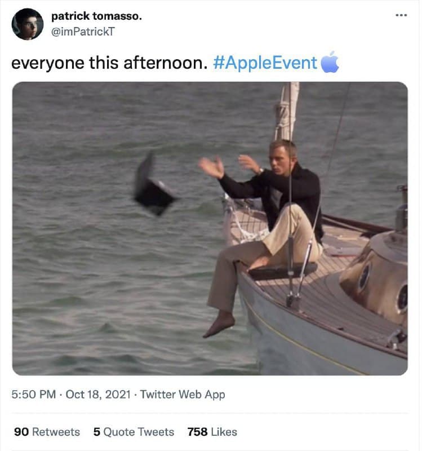The width and height of the screenshot is (422, 451).
Task: Click the Apple logo next to the hashtag
Action: (330, 63)
